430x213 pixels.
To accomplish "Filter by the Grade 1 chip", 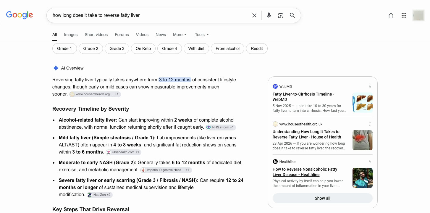I will (x=64, y=49).
